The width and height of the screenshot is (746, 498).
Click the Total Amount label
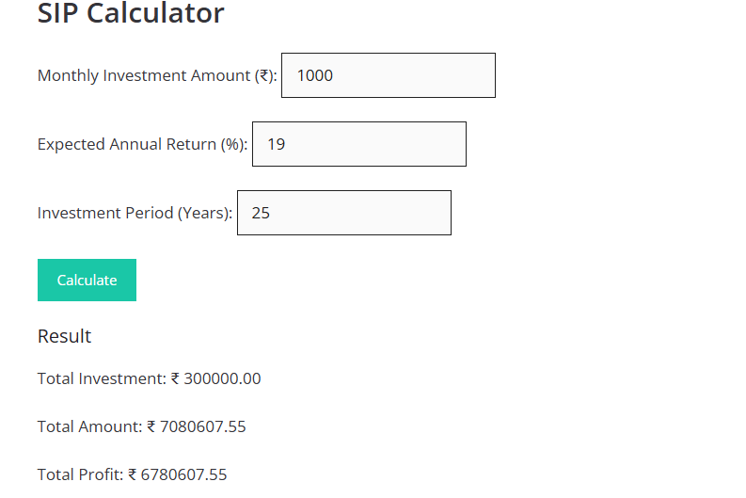coord(90,426)
